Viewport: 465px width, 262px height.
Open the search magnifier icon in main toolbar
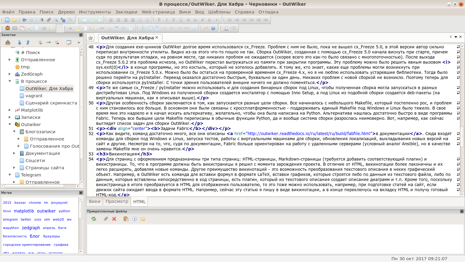point(56,20)
